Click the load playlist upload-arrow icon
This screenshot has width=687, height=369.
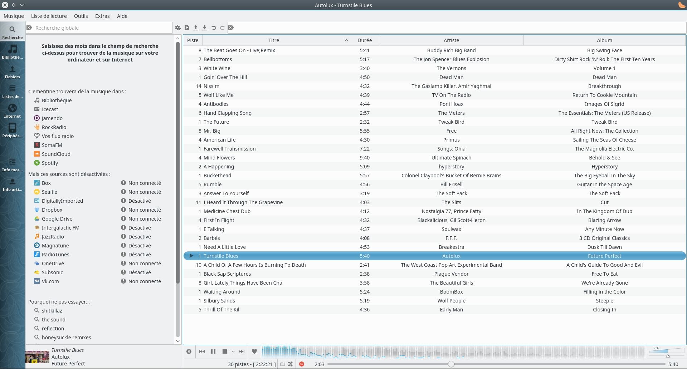tap(196, 28)
